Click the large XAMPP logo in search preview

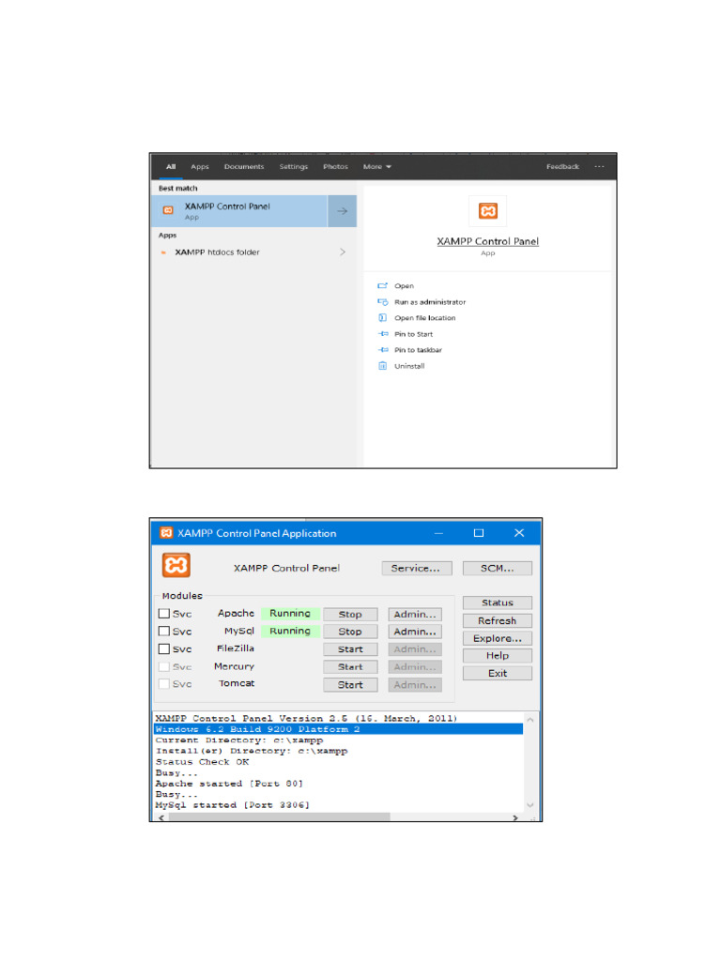(488, 211)
